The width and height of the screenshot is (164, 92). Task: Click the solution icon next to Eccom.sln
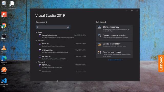(40, 44)
